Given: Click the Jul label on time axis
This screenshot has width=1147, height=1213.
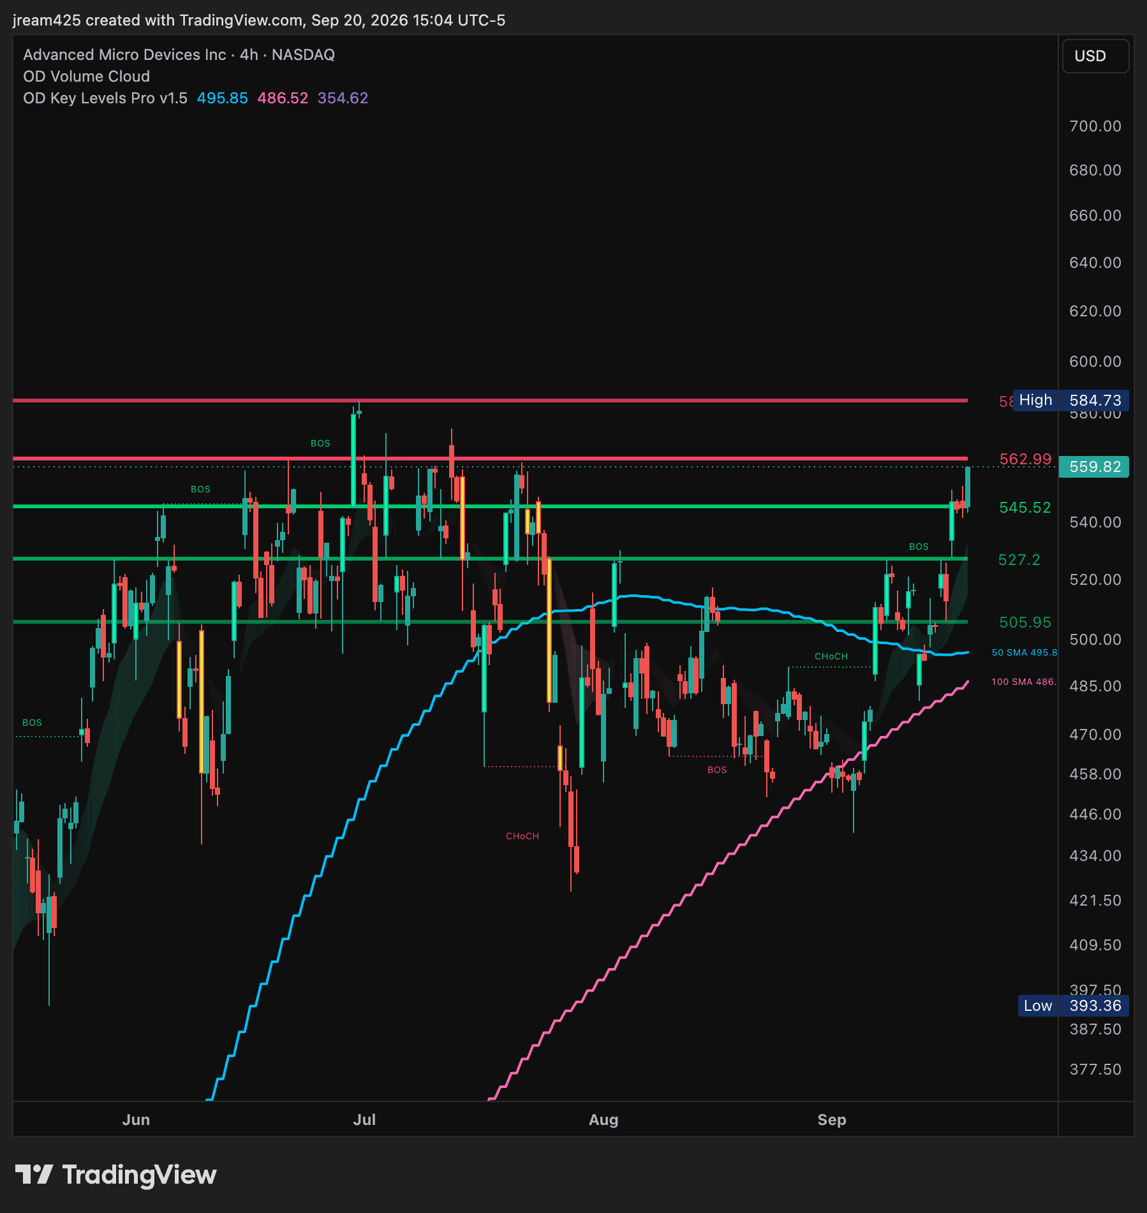Looking at the screenshot, I should (x=364, y=1120).
